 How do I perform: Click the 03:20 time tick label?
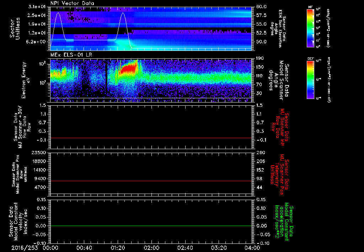(219, 248)
